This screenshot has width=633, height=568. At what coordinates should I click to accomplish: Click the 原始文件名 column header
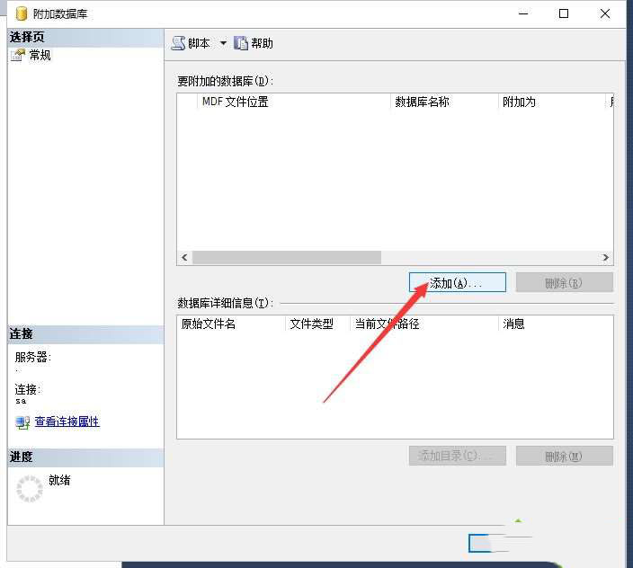(231, 324)
